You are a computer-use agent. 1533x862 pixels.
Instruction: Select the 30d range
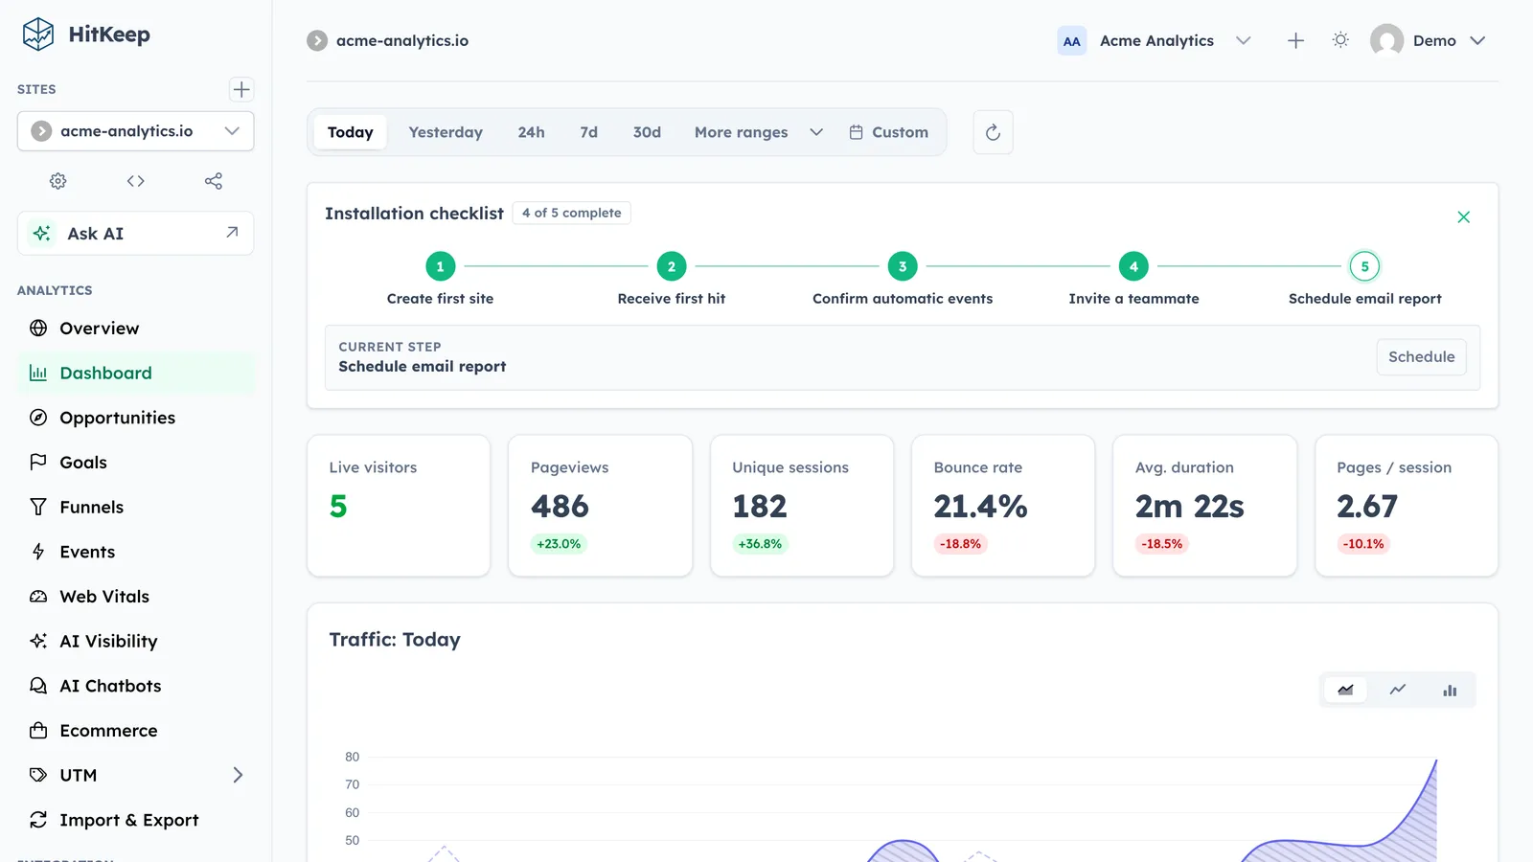click(x=647, y=132)
